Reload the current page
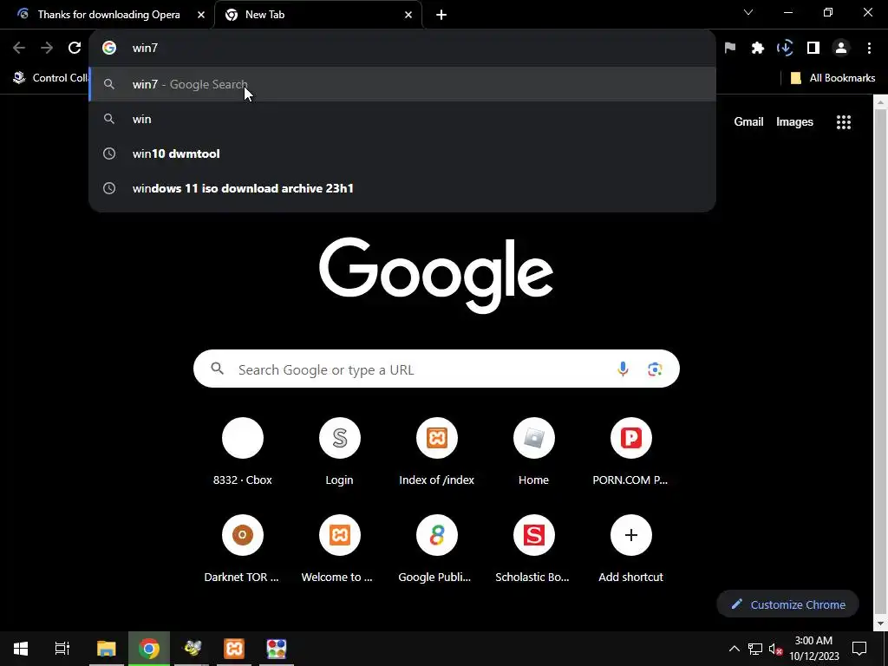Viewport: 888px width, 666px height. click(75, 49)
